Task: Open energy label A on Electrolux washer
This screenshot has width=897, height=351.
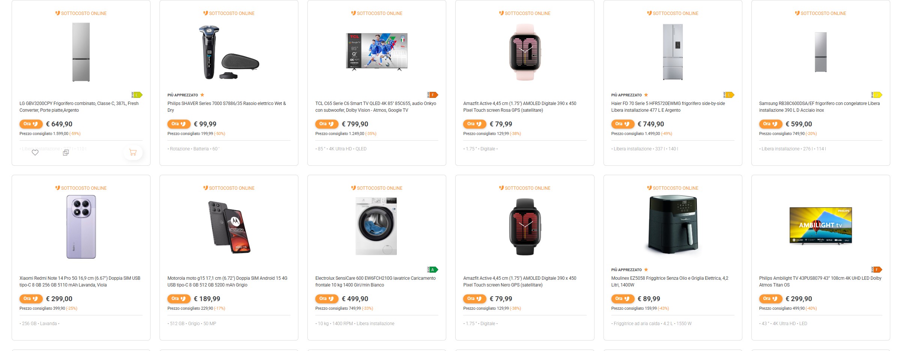Action: coord(433,270)
